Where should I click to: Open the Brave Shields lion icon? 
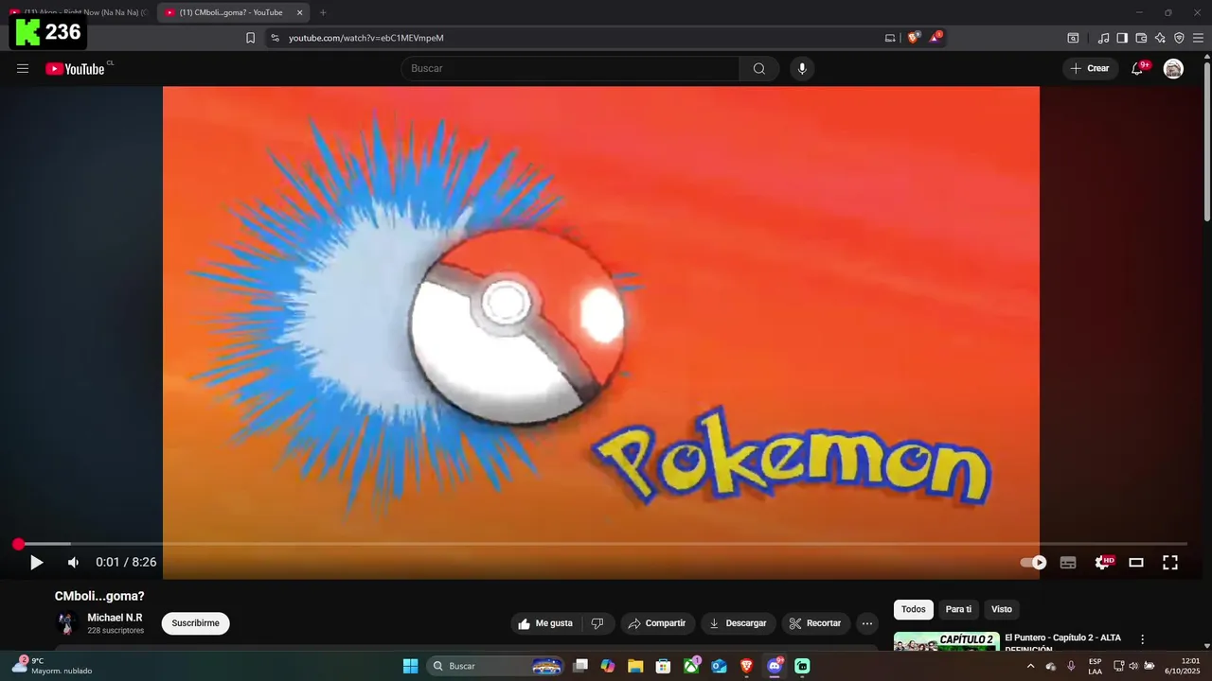coord(913,38)
